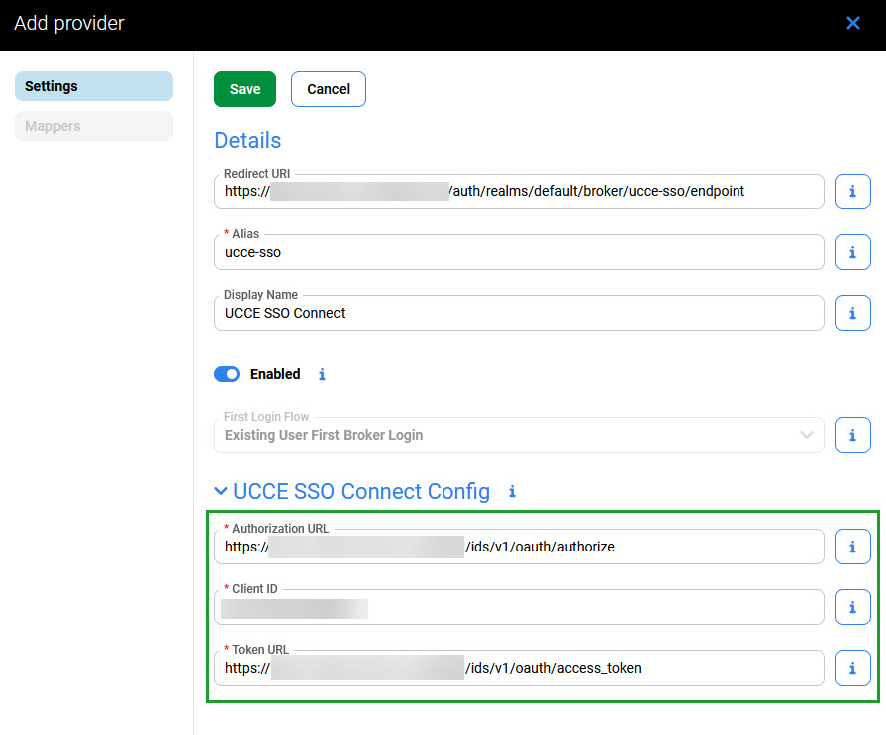Open info for the Display Name field
Image resolution: width=886 pixels, height=735 pixels.
click(852, 313)
